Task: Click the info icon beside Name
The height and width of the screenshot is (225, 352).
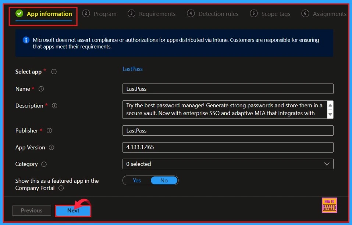Action: tap(41, 89)
